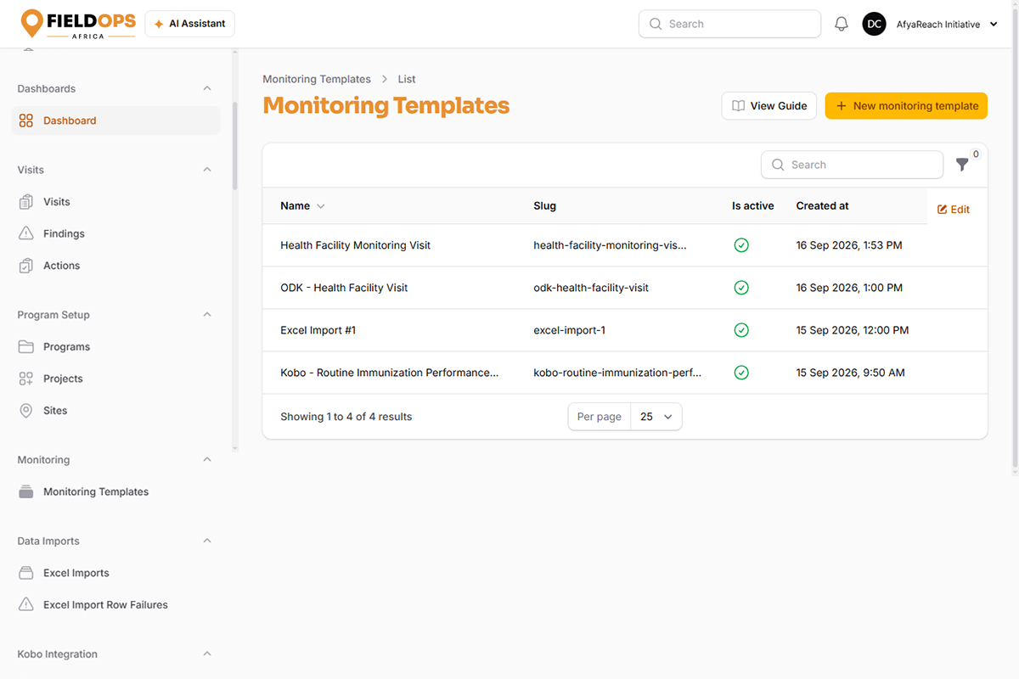The height and width of the screenshot is (679, 1019).
Task: Click the sidebar vertical scrollbar
Action: point(234,146)
